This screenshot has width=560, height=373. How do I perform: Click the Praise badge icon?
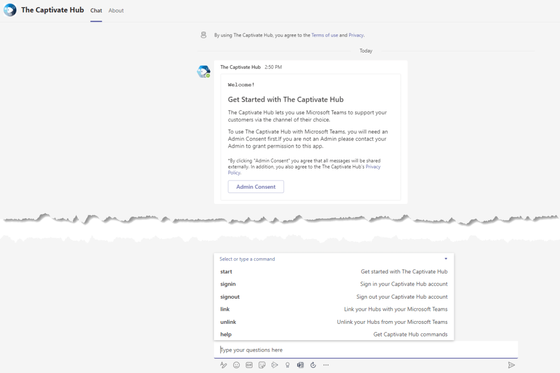pyautogui.click(x=287, y=365)
